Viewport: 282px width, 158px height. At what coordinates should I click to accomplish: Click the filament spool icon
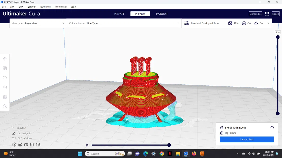(222, 133)
